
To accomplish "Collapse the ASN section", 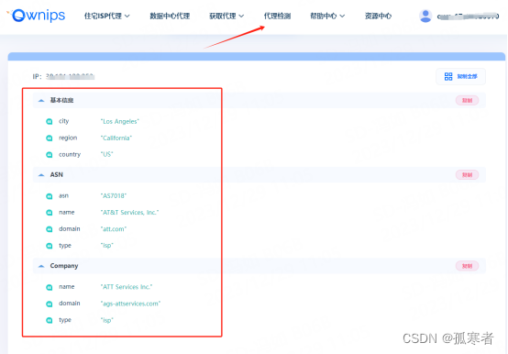I will 41,175.
